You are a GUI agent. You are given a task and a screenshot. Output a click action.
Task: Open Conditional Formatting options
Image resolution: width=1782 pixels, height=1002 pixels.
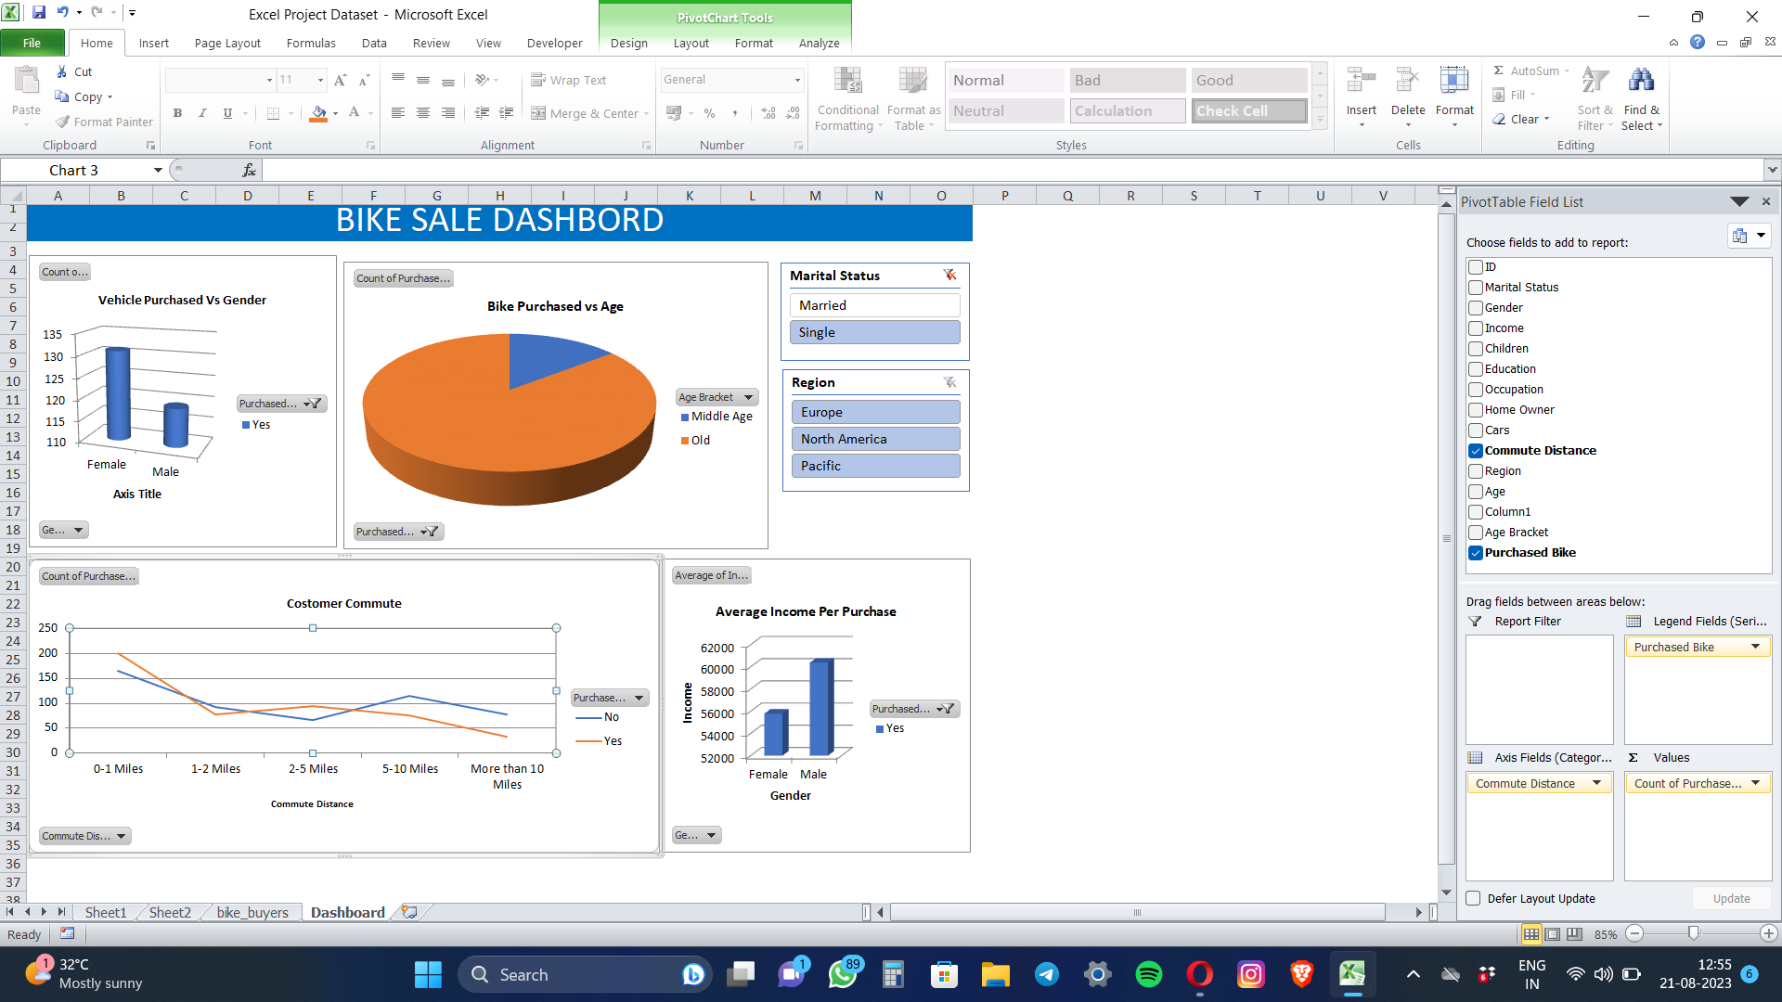coord(847,97)
